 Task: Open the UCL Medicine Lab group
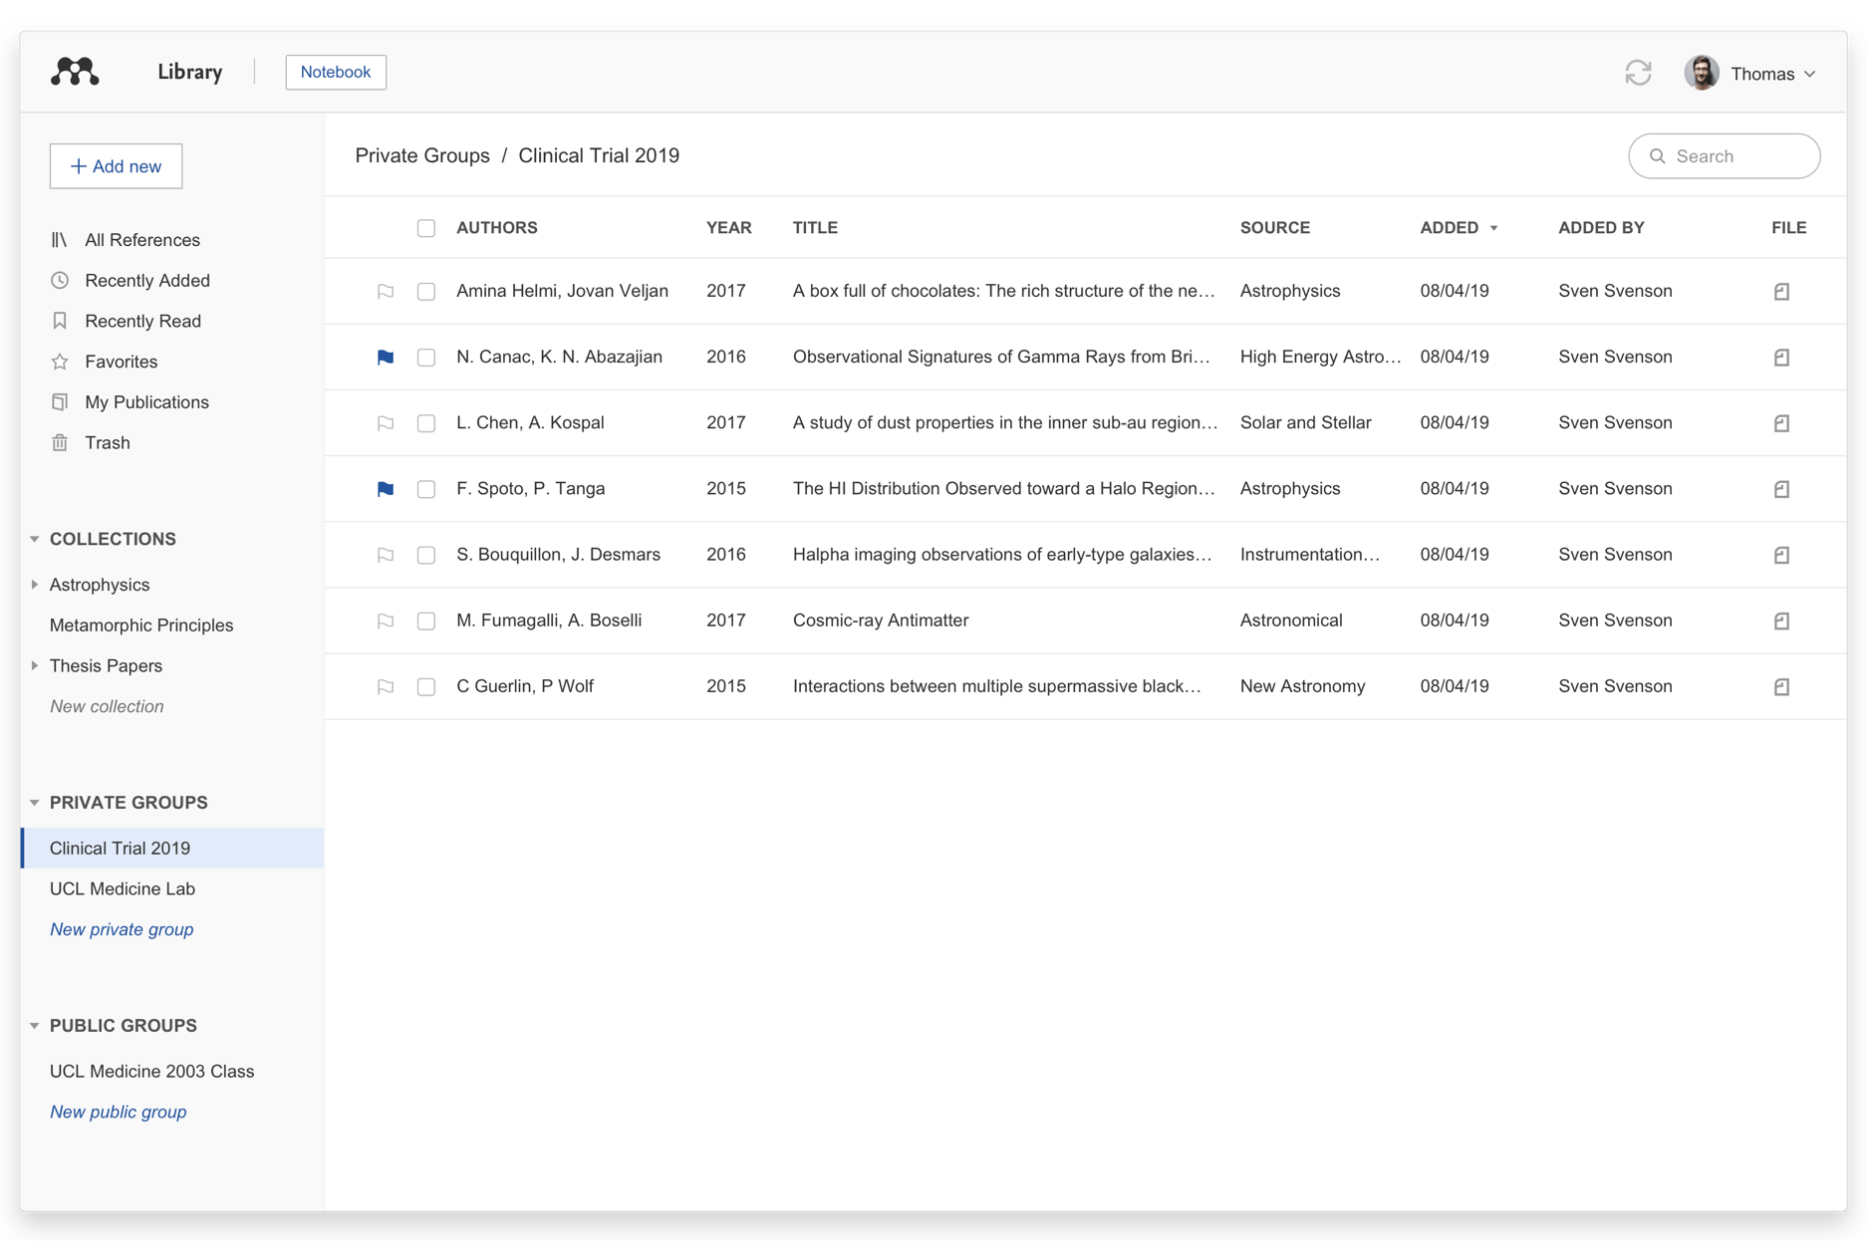pyautogui.click(x=123, y=888)
